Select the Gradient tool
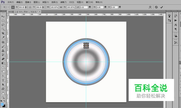Viewport: 181px width, 108px height. pyautogui.click(x=3, y=63)
